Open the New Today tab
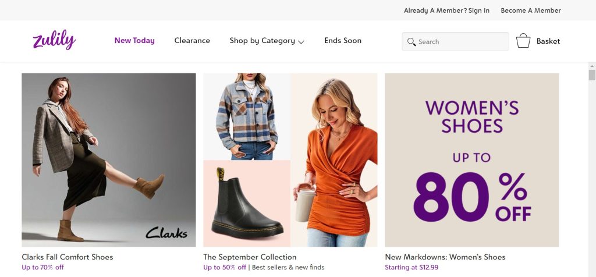Image resolution: width=596 pixels, height=277 pixels. click(x=134, y=41)
